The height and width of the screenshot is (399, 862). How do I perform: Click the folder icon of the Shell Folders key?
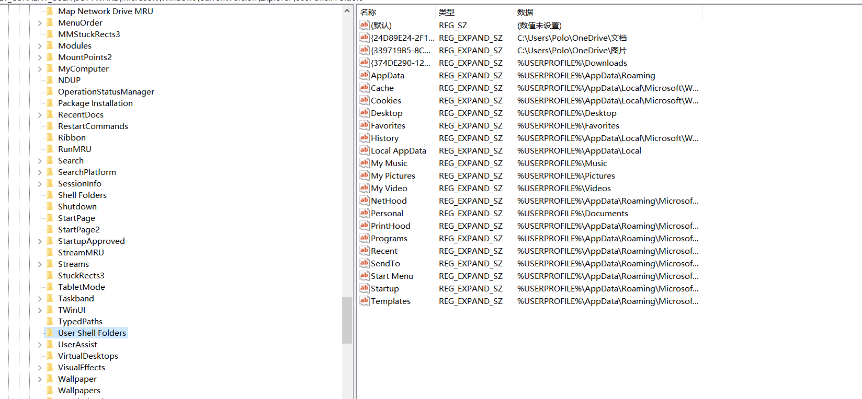[x=50, y=195]
